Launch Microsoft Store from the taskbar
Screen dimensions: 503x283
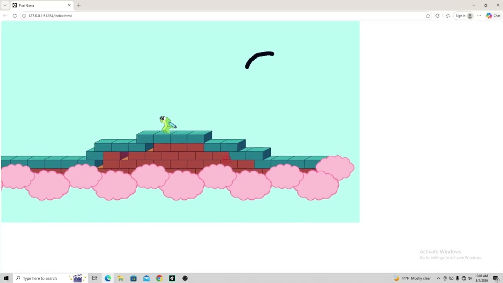pyautogui.click(x=134, y=278)
